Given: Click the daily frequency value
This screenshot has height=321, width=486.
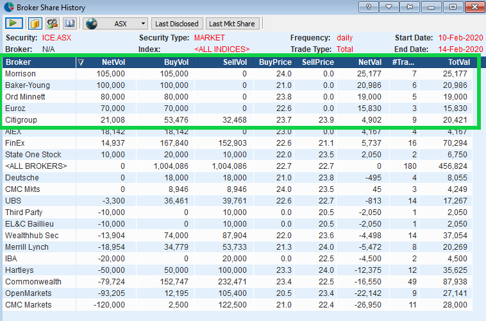Looking at the screenshot, I should tap(345, 38).
